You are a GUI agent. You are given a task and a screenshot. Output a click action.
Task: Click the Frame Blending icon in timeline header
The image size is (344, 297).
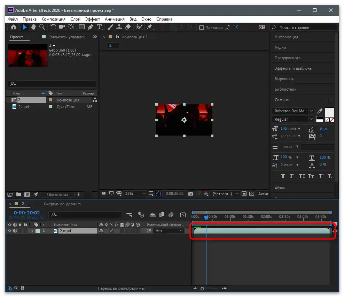(162, 215)
